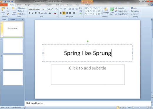Open the Shape Fill dropdown

pos(120,8)
